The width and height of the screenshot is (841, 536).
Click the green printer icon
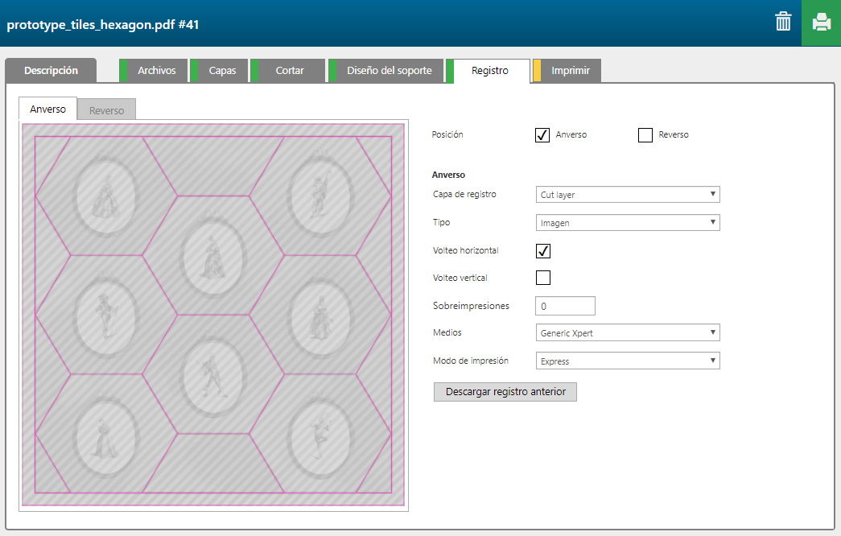821,23
